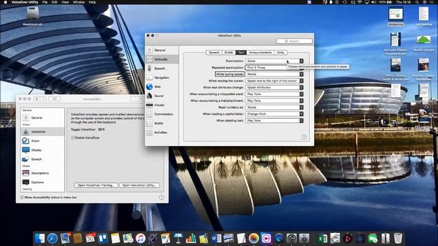
Task: Click the VoiceOver Utility search field
Action: (294, 41)
